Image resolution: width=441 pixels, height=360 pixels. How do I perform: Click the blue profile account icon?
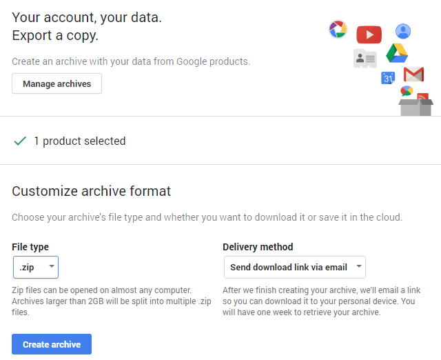tap(403, 31)
